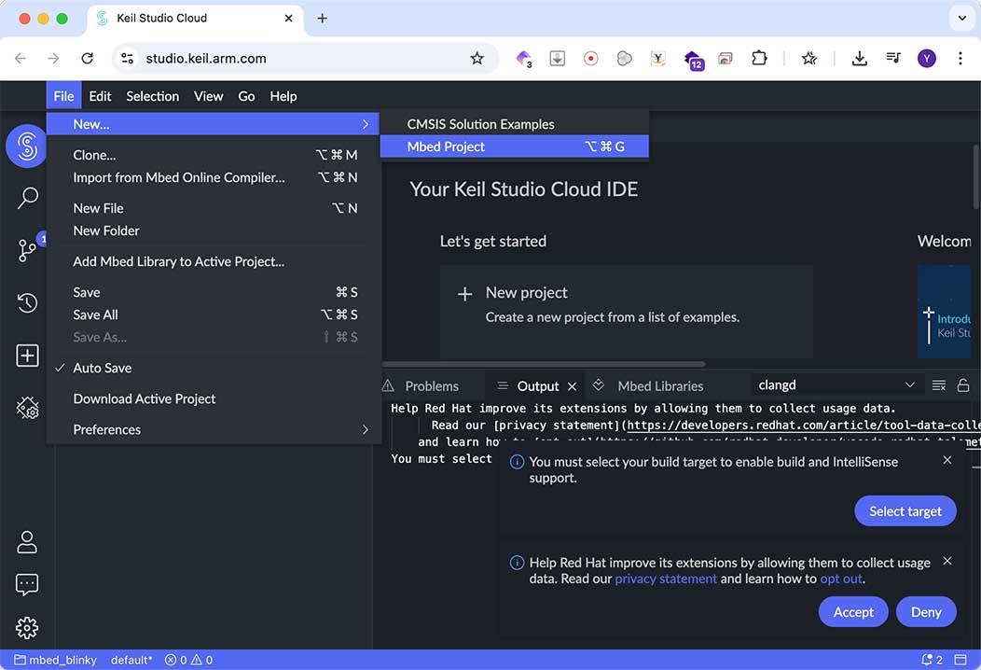
Task: Open the Search view in activity bar
Action: [x=27, y=198]
